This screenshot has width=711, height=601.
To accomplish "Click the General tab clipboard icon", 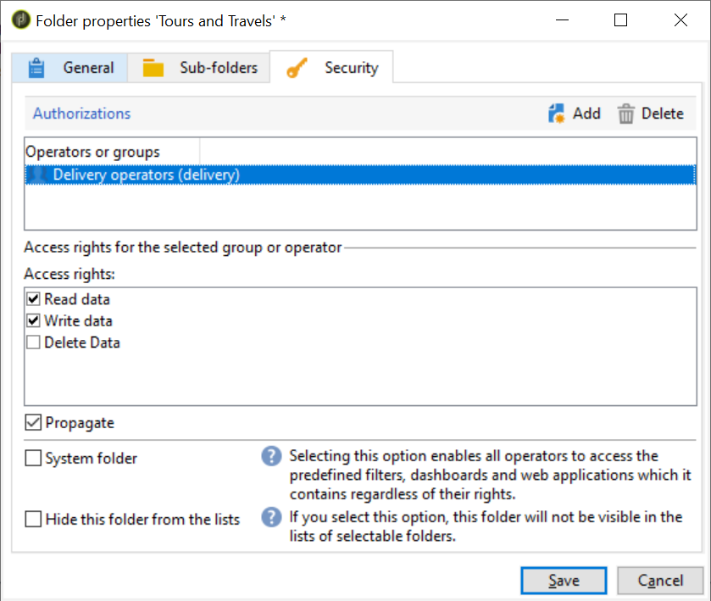I will pyautogui.click(x=36, y=68).
